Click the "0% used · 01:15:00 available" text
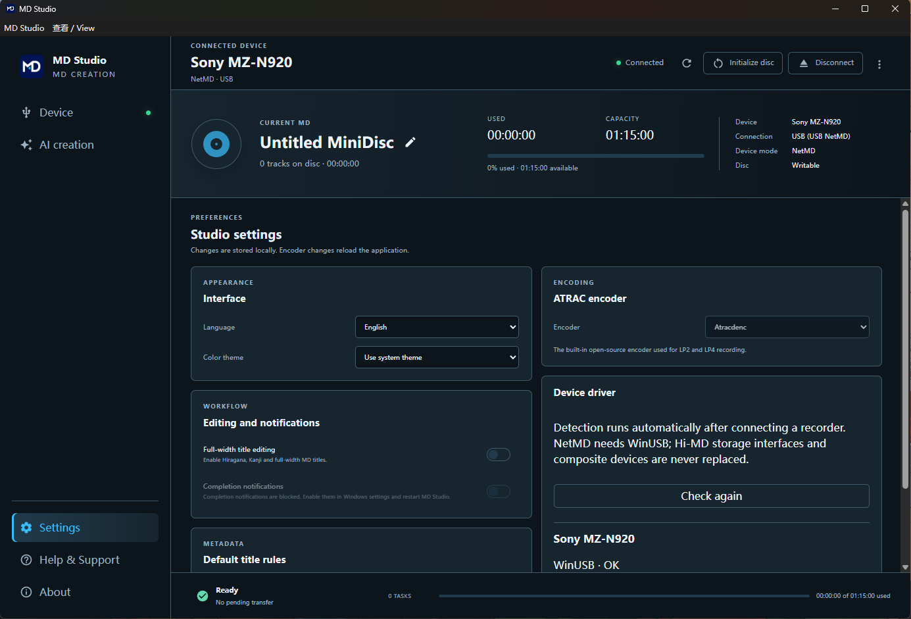This screenshot has height=619, width=911. tap(533, 168)
